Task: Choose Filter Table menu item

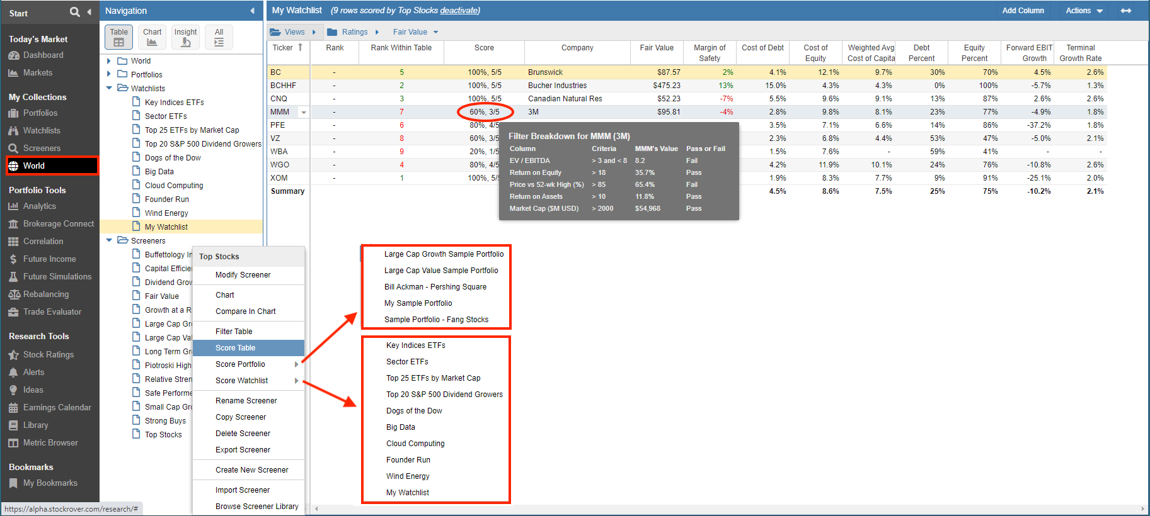Action: (248, 332)
